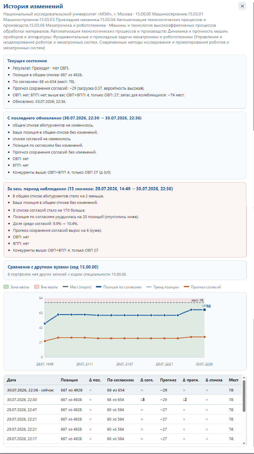Select the large blue end point labeled 68

pos(204,310)
